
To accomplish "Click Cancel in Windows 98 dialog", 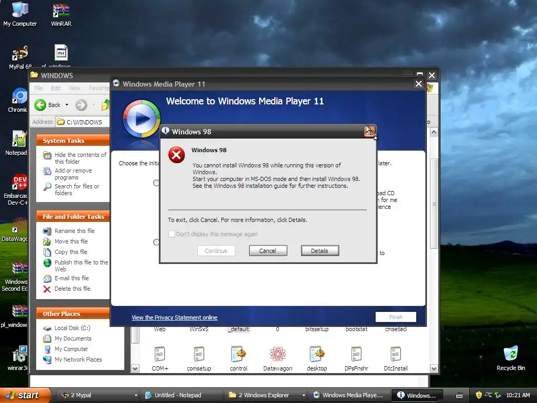I will [x=268, y=251].
